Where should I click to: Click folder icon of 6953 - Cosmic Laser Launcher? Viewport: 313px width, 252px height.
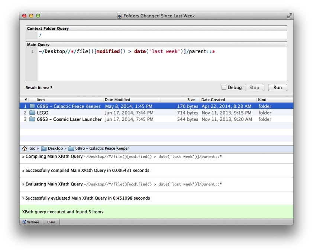click(32, 119)
